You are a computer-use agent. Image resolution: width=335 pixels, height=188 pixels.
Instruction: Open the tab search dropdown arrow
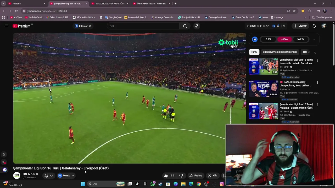click(3, 4)
